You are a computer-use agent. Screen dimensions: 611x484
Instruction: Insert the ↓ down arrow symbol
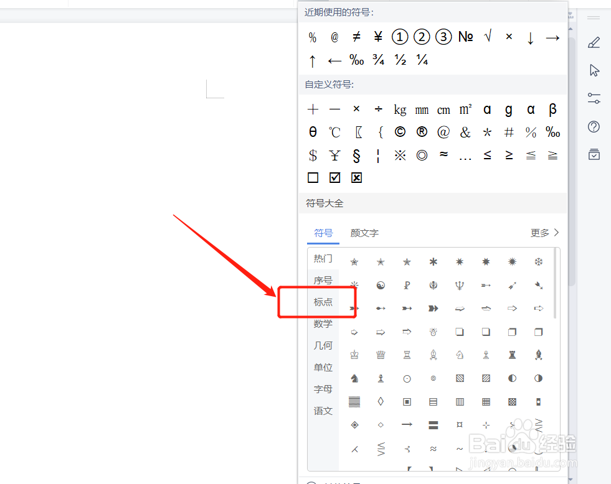[x=530, y=38]
